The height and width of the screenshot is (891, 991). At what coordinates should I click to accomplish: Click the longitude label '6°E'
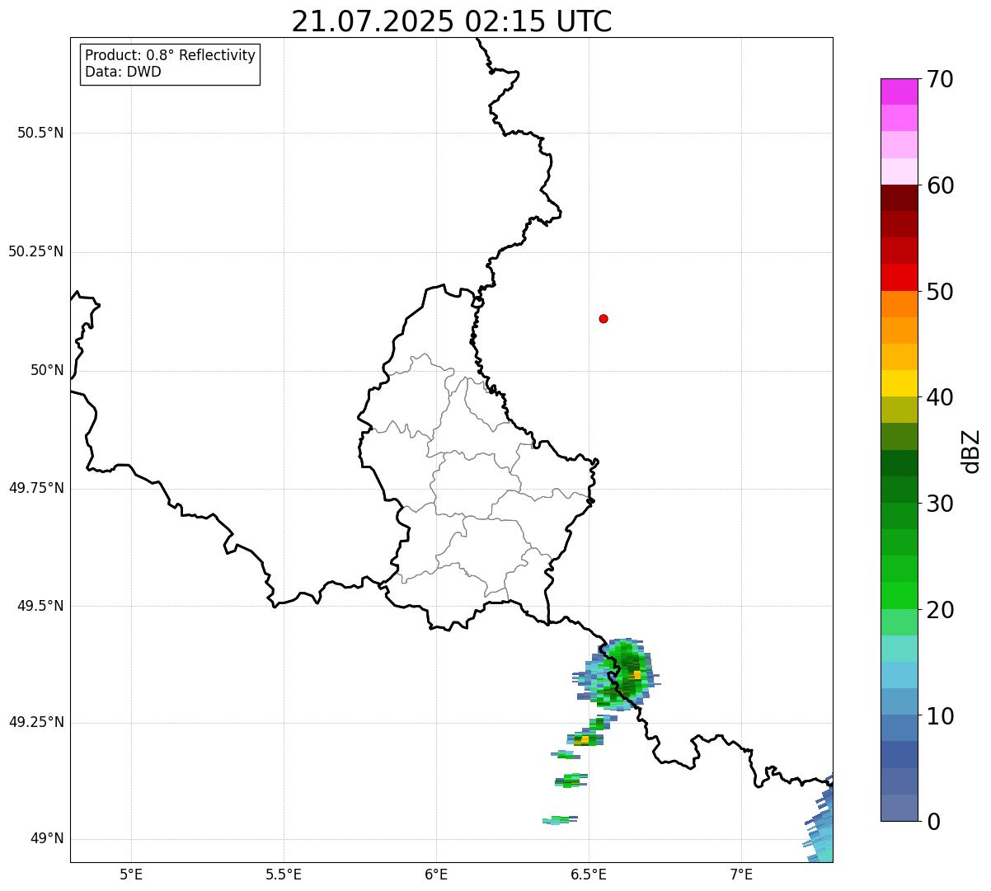436,874
